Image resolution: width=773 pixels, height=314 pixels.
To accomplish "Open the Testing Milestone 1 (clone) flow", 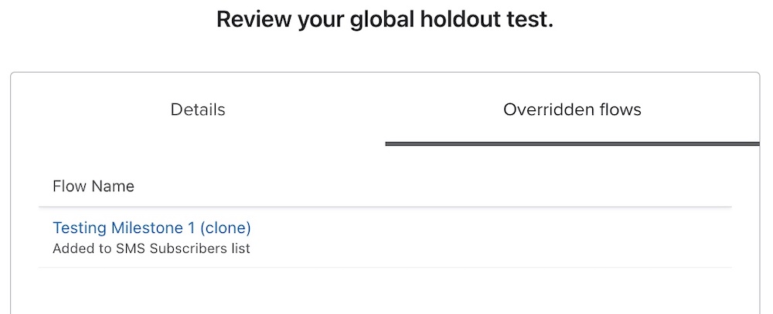I will click(x=152, y=228).
